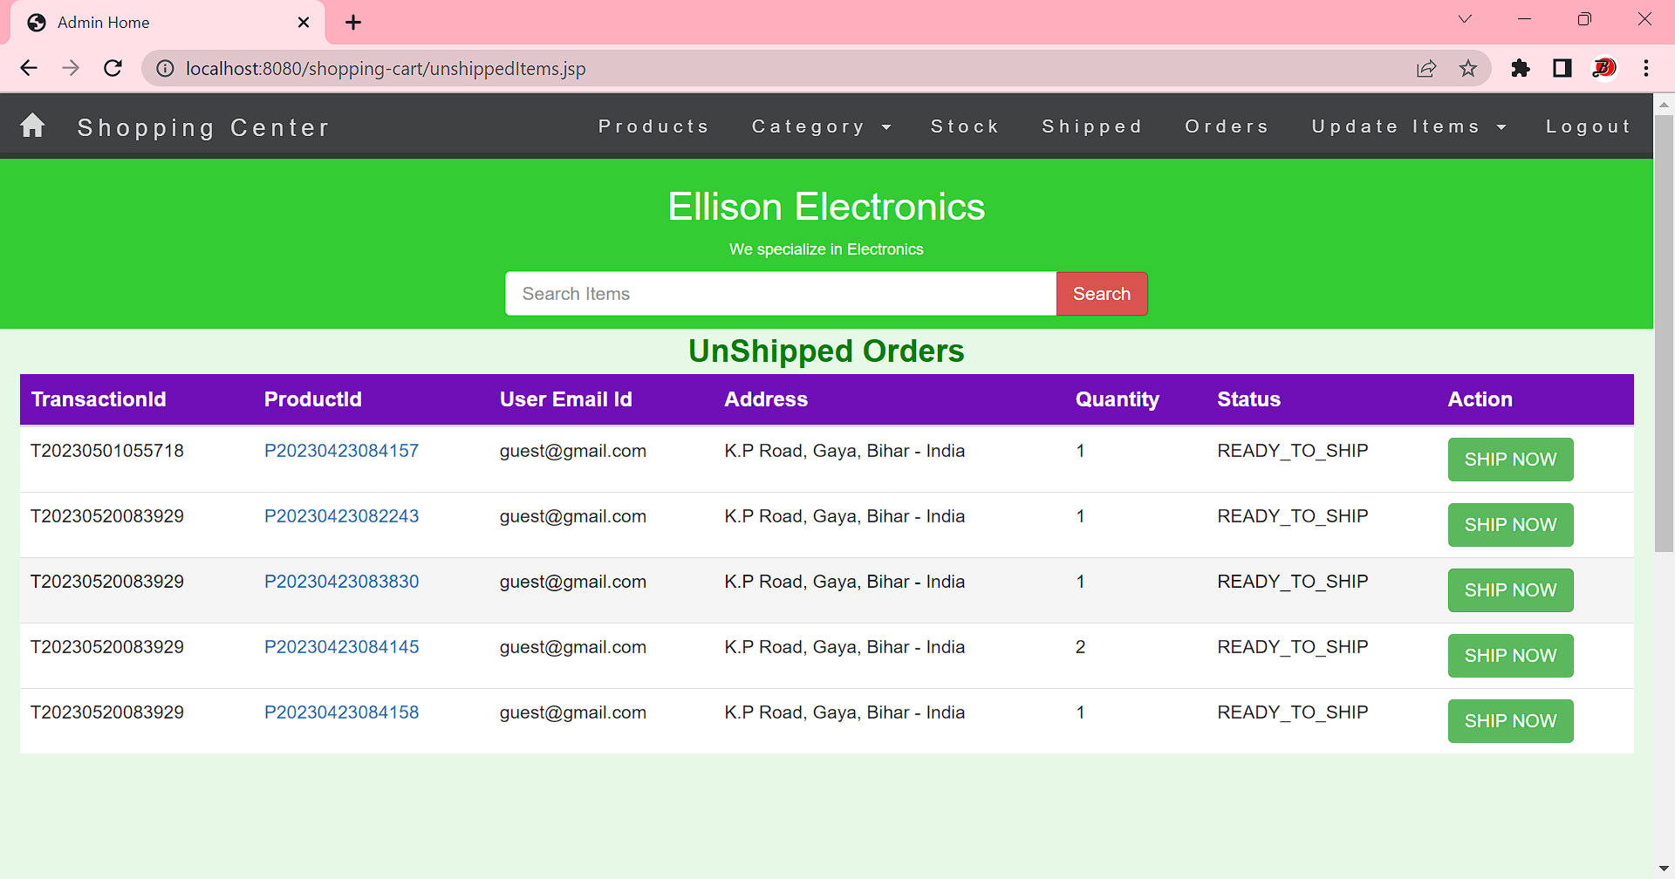Click the scrollbar down arrow
Viewport: 1675px width, 879px height.
tap(1665, 867)
